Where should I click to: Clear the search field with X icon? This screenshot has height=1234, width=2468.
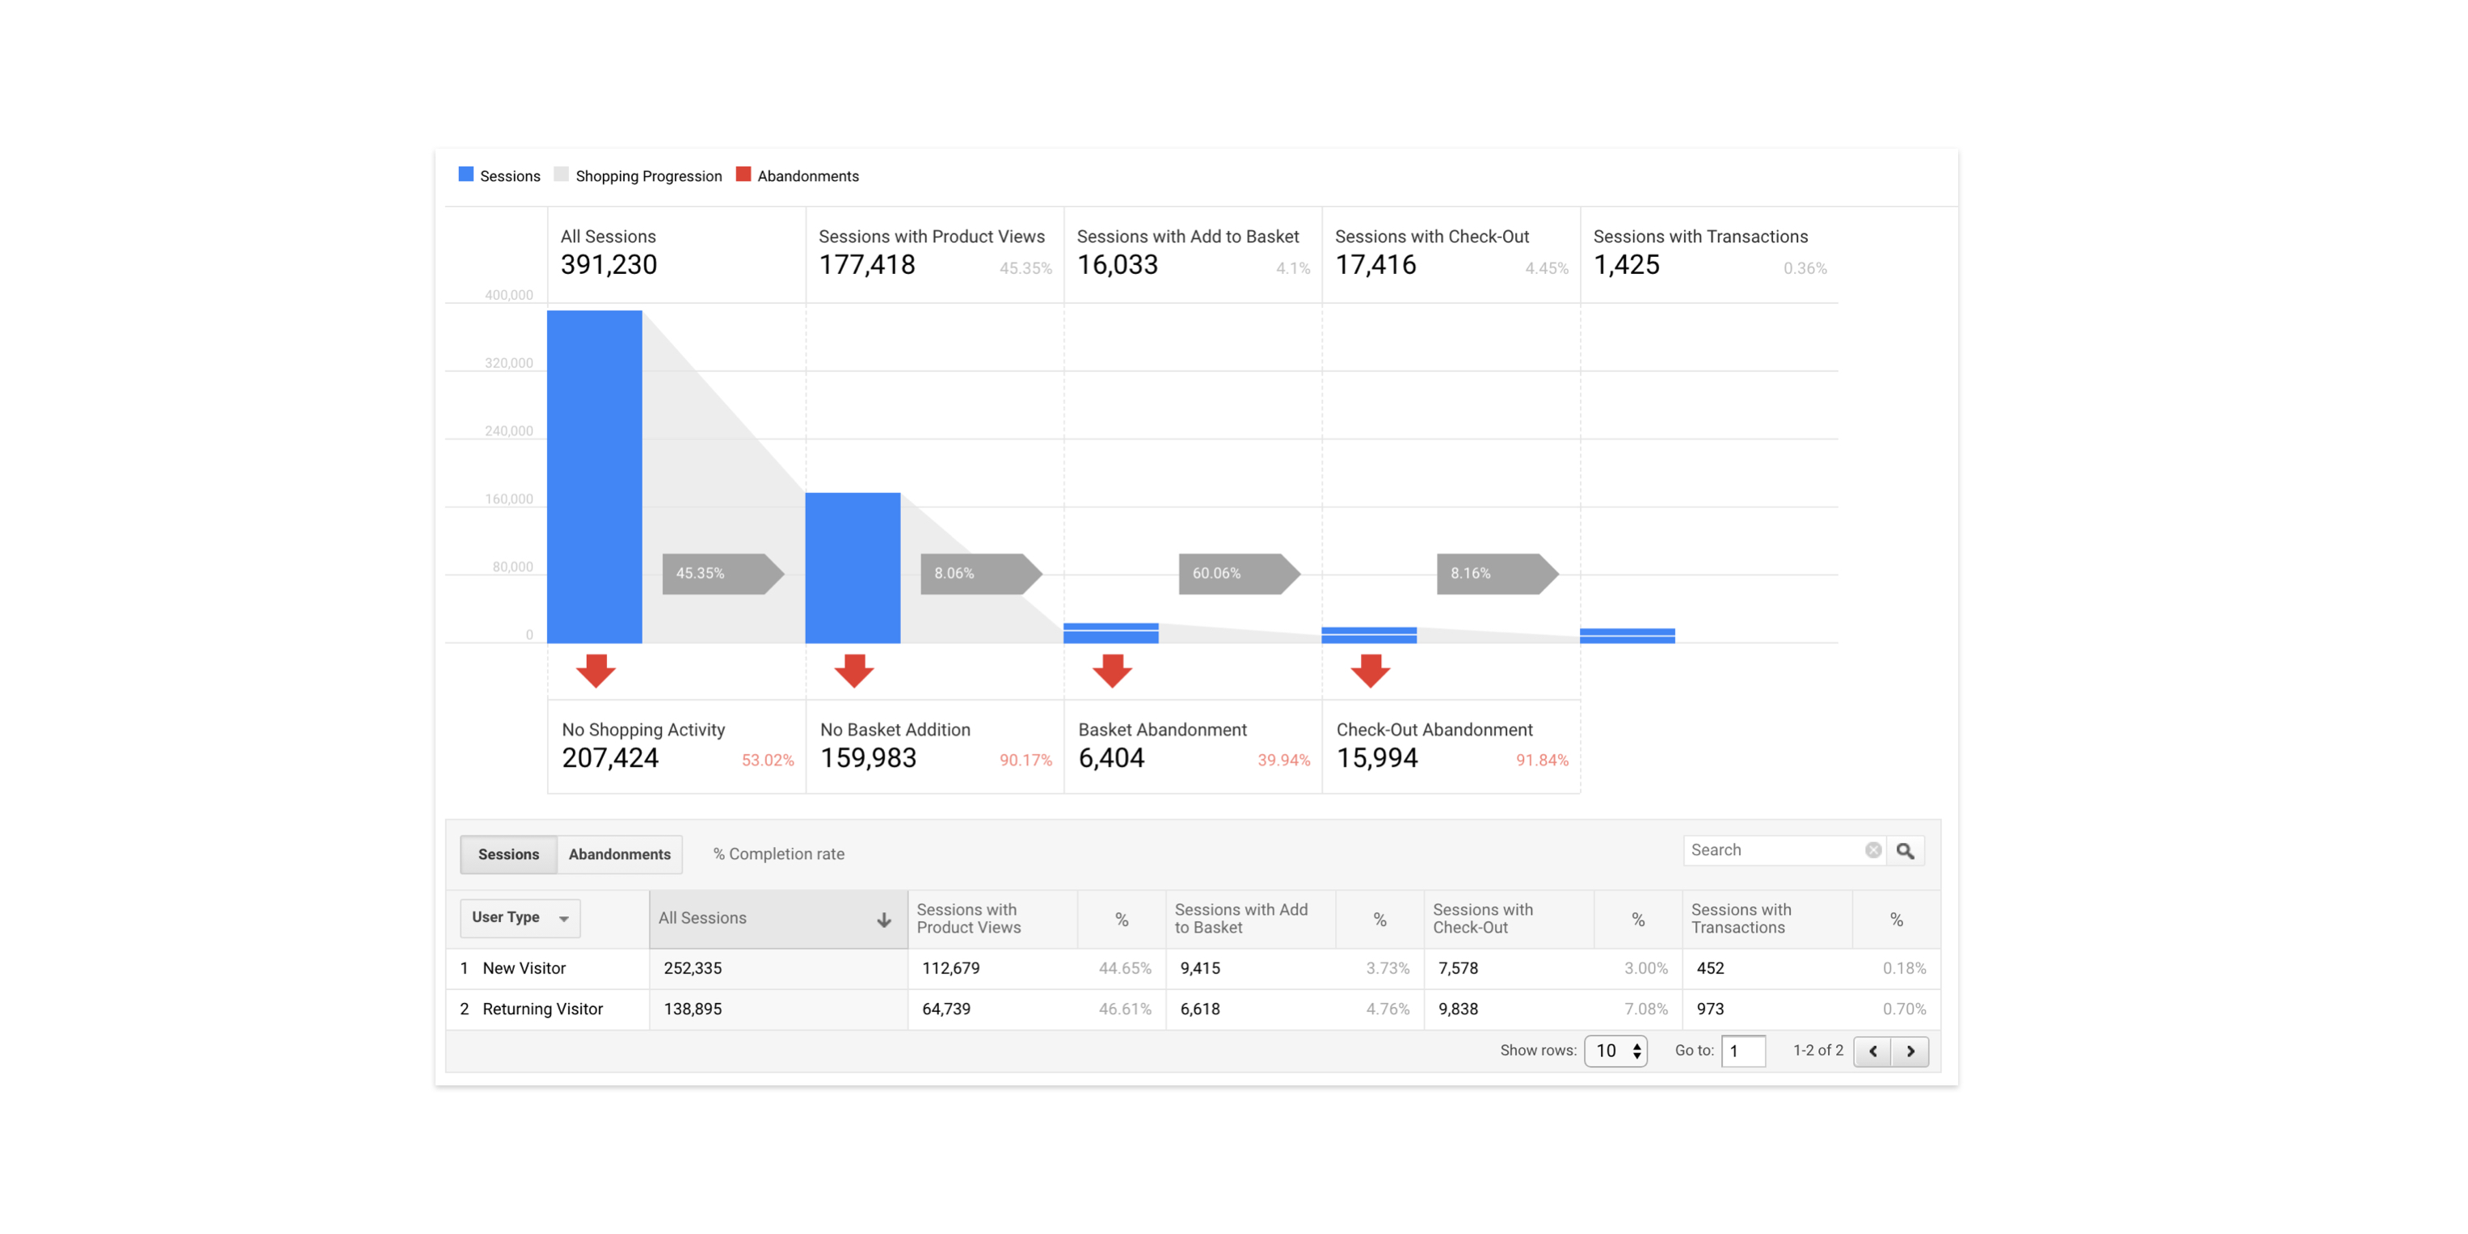1873,851
